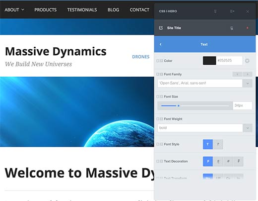Click the Text Decoration property label
This screenshot has height=201, width=258.
click(176, 161)
